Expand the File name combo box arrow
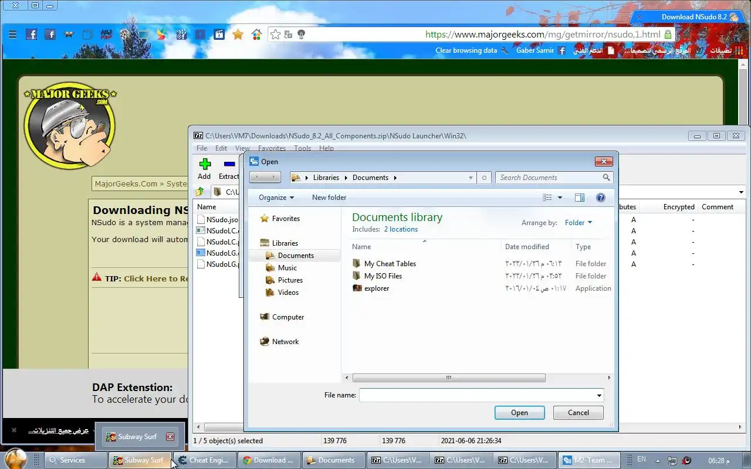Image resolution: width=751 pixels, height=469 pixels. (x=599, y=396)
